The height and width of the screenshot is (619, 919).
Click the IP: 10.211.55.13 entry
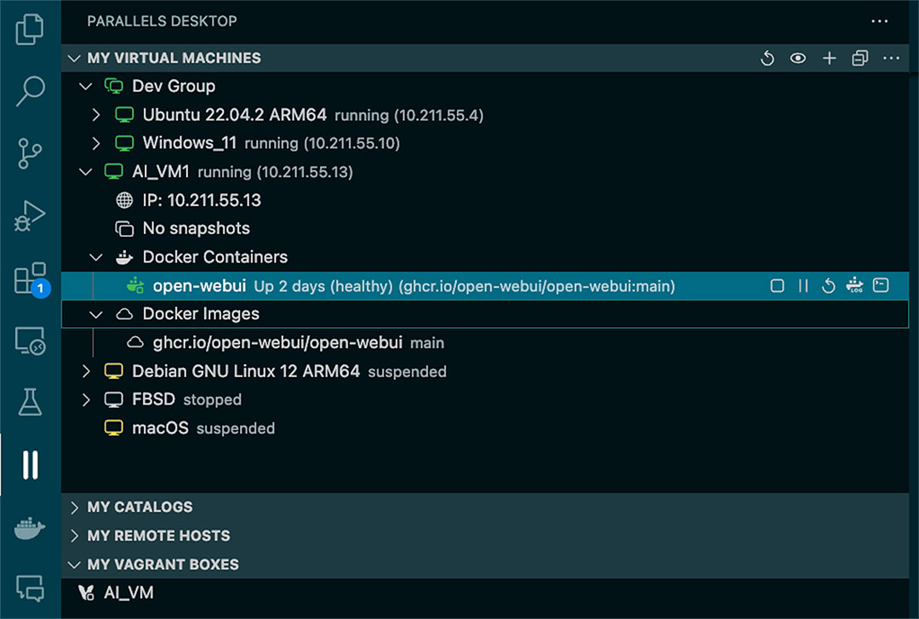pos(202,200)
